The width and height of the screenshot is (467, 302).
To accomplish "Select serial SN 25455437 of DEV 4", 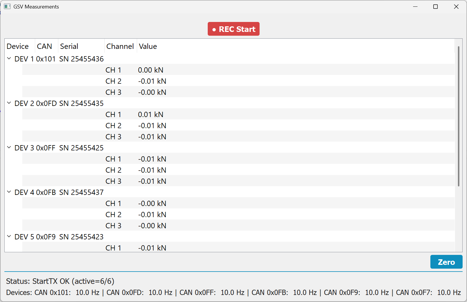I will click(x=81, y=192).
